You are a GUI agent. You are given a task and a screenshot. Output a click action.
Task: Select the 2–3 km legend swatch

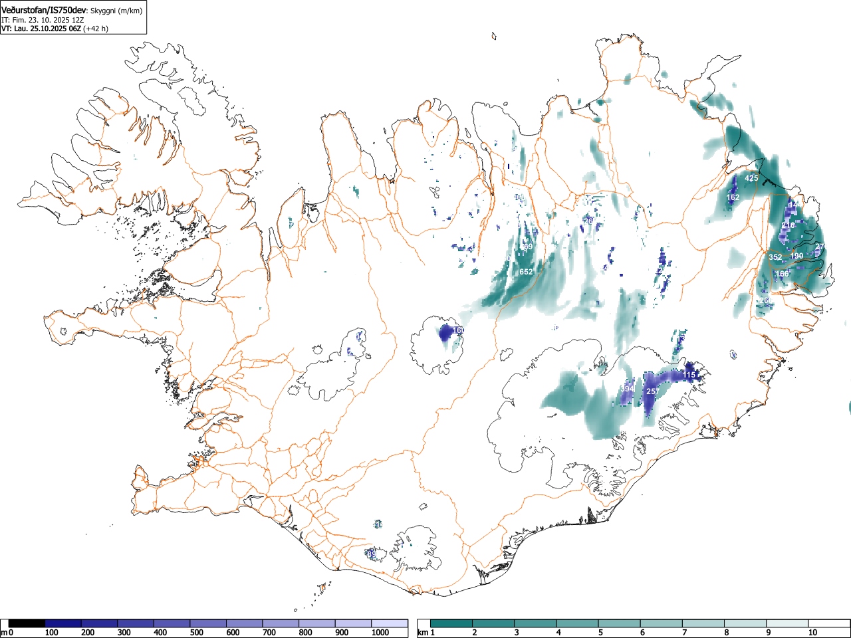coord(493,623)
